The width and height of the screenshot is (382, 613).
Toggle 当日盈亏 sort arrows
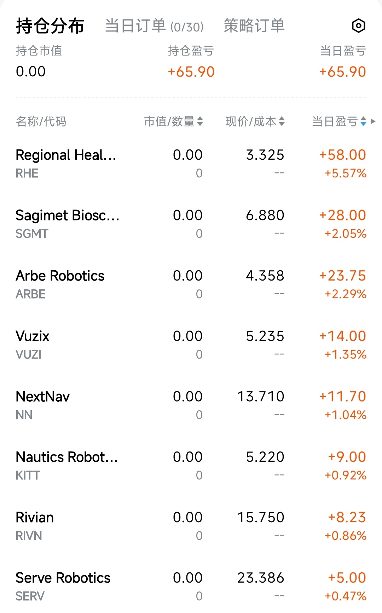(x=363, y=122)
